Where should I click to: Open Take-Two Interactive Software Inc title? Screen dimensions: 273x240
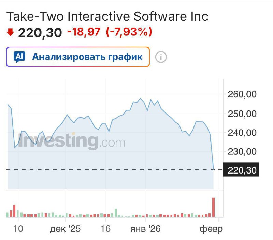tap(107, 16)
